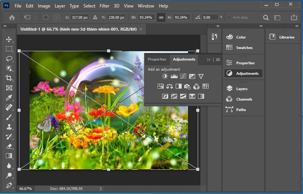Click the rotation angle field
Viewport: 303px width, 194px height.
pos(210,17)
